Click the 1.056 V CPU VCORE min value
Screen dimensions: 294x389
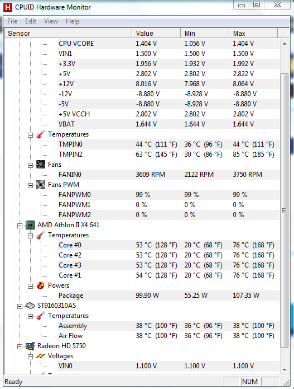[x=195, y=44]
